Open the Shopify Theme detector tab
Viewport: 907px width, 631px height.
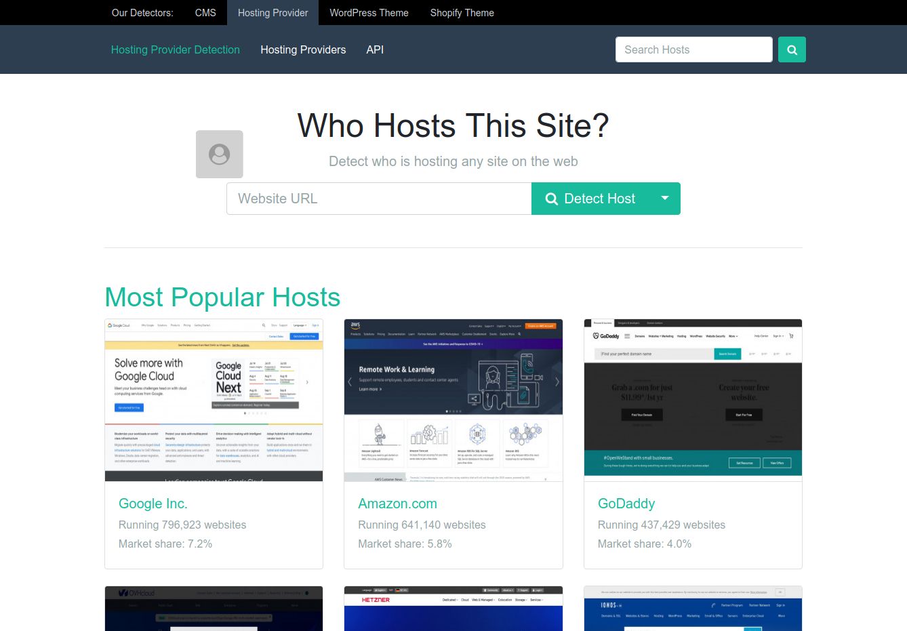[x=462, y=13]
